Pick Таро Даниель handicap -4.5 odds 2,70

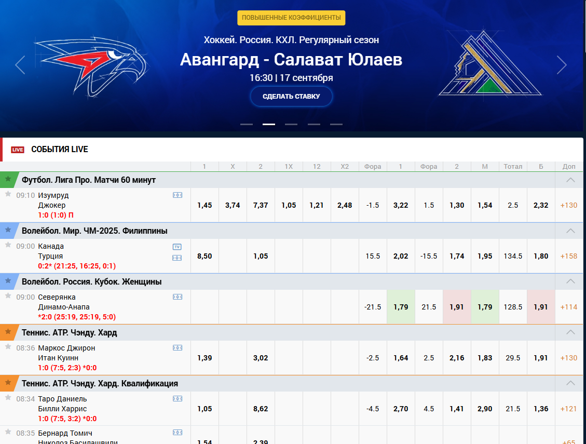click(x=401, y=409)
